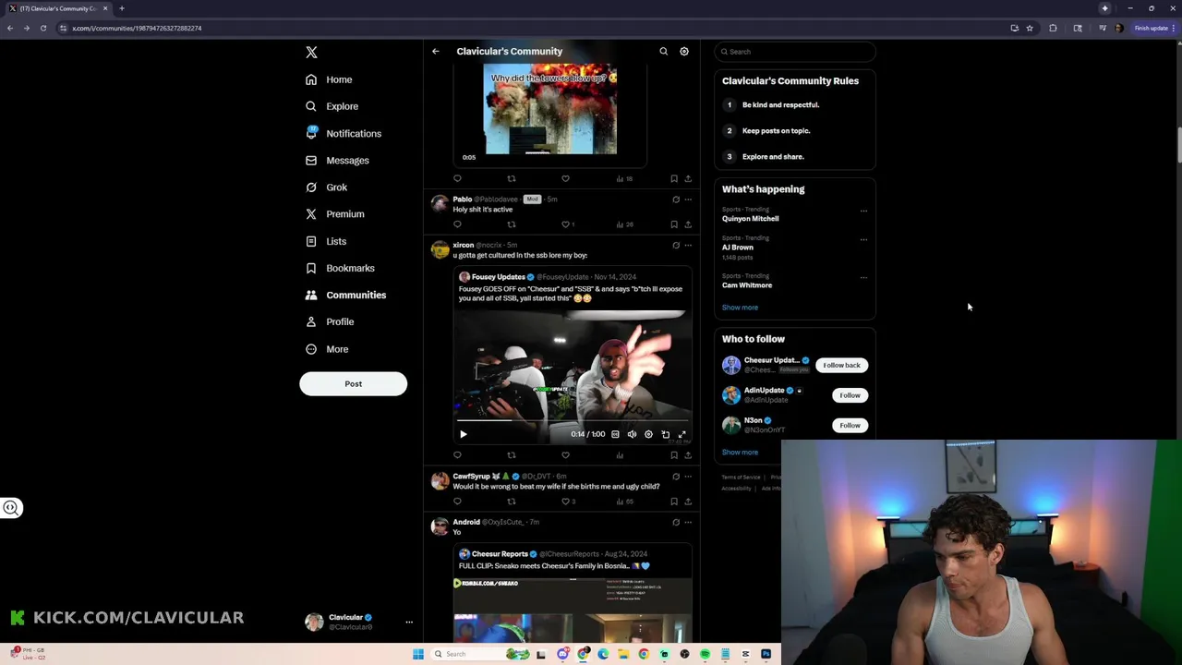This screenshot has width=1182, height=665.
Task: Open Communities in the sidebar
Action: [x=345, y=295]
